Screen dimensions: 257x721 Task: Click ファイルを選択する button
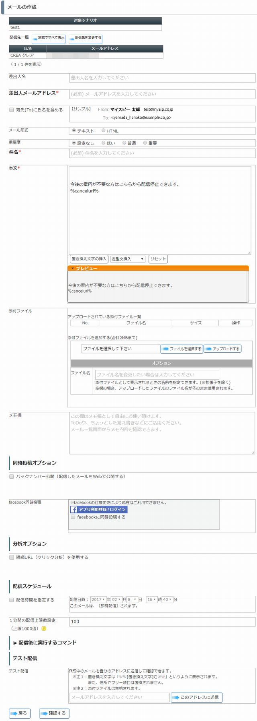coord(182,349)
